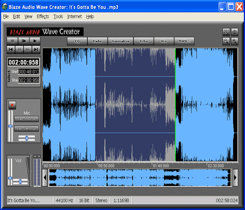Click the Normalize button
The image size is (245, 210).
(x=121, y=41)
